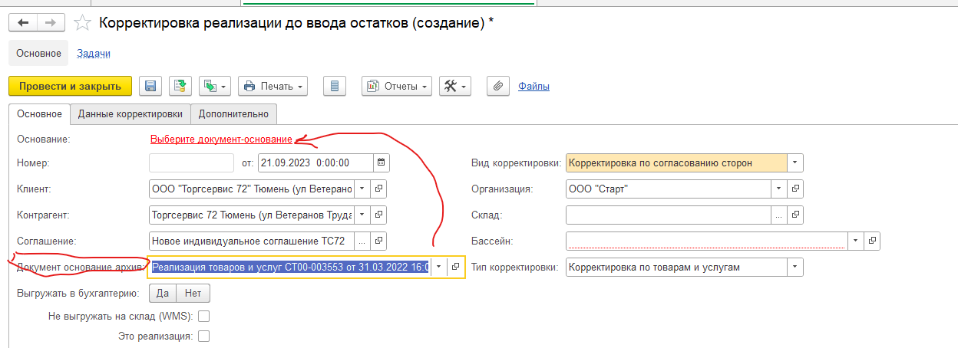958x348 pixels.
Task: Click the post document icon
Action: click(180, 86)
